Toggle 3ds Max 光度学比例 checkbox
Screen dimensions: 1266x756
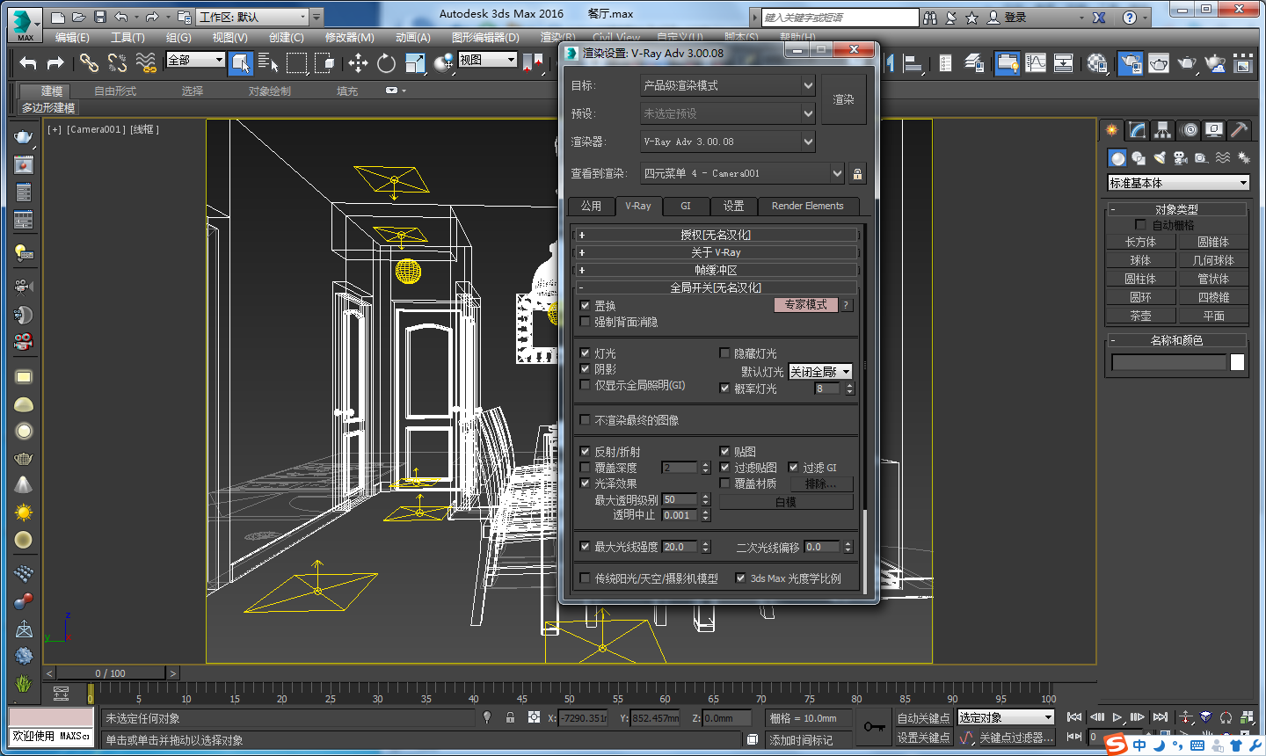tap(740, 578)
